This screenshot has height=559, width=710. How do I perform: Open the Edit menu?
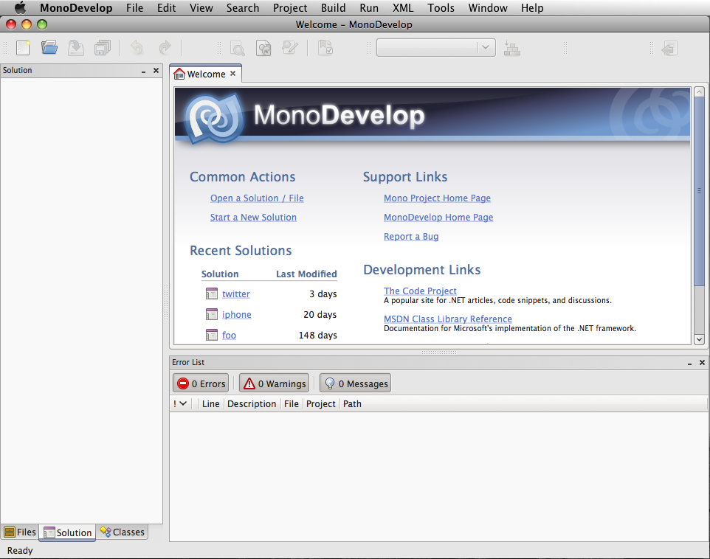pyautogui.click(x=166, y=7)
